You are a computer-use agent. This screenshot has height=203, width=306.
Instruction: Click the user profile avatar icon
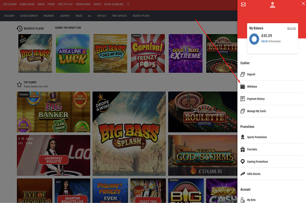tap(273, 5)
